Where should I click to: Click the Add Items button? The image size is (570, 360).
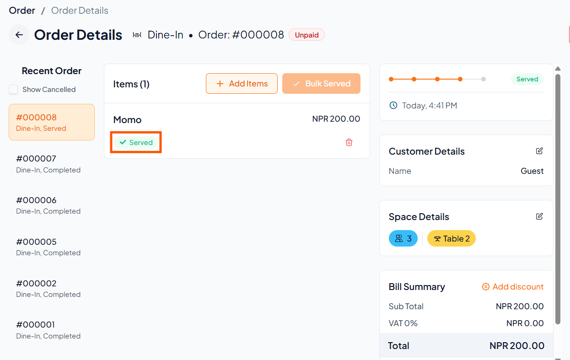(242, 84)
